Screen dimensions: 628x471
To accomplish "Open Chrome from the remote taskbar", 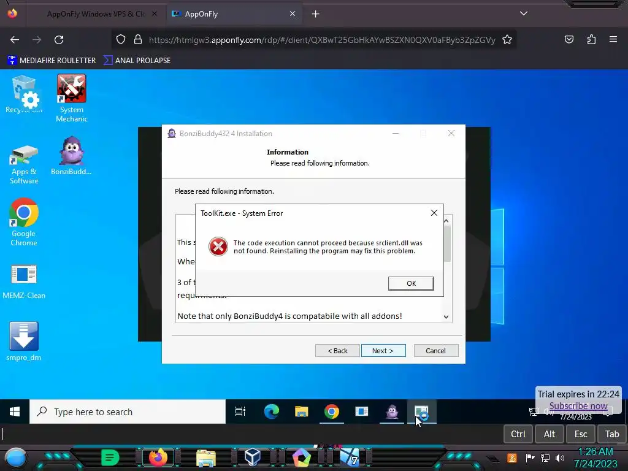I will 332,412.
